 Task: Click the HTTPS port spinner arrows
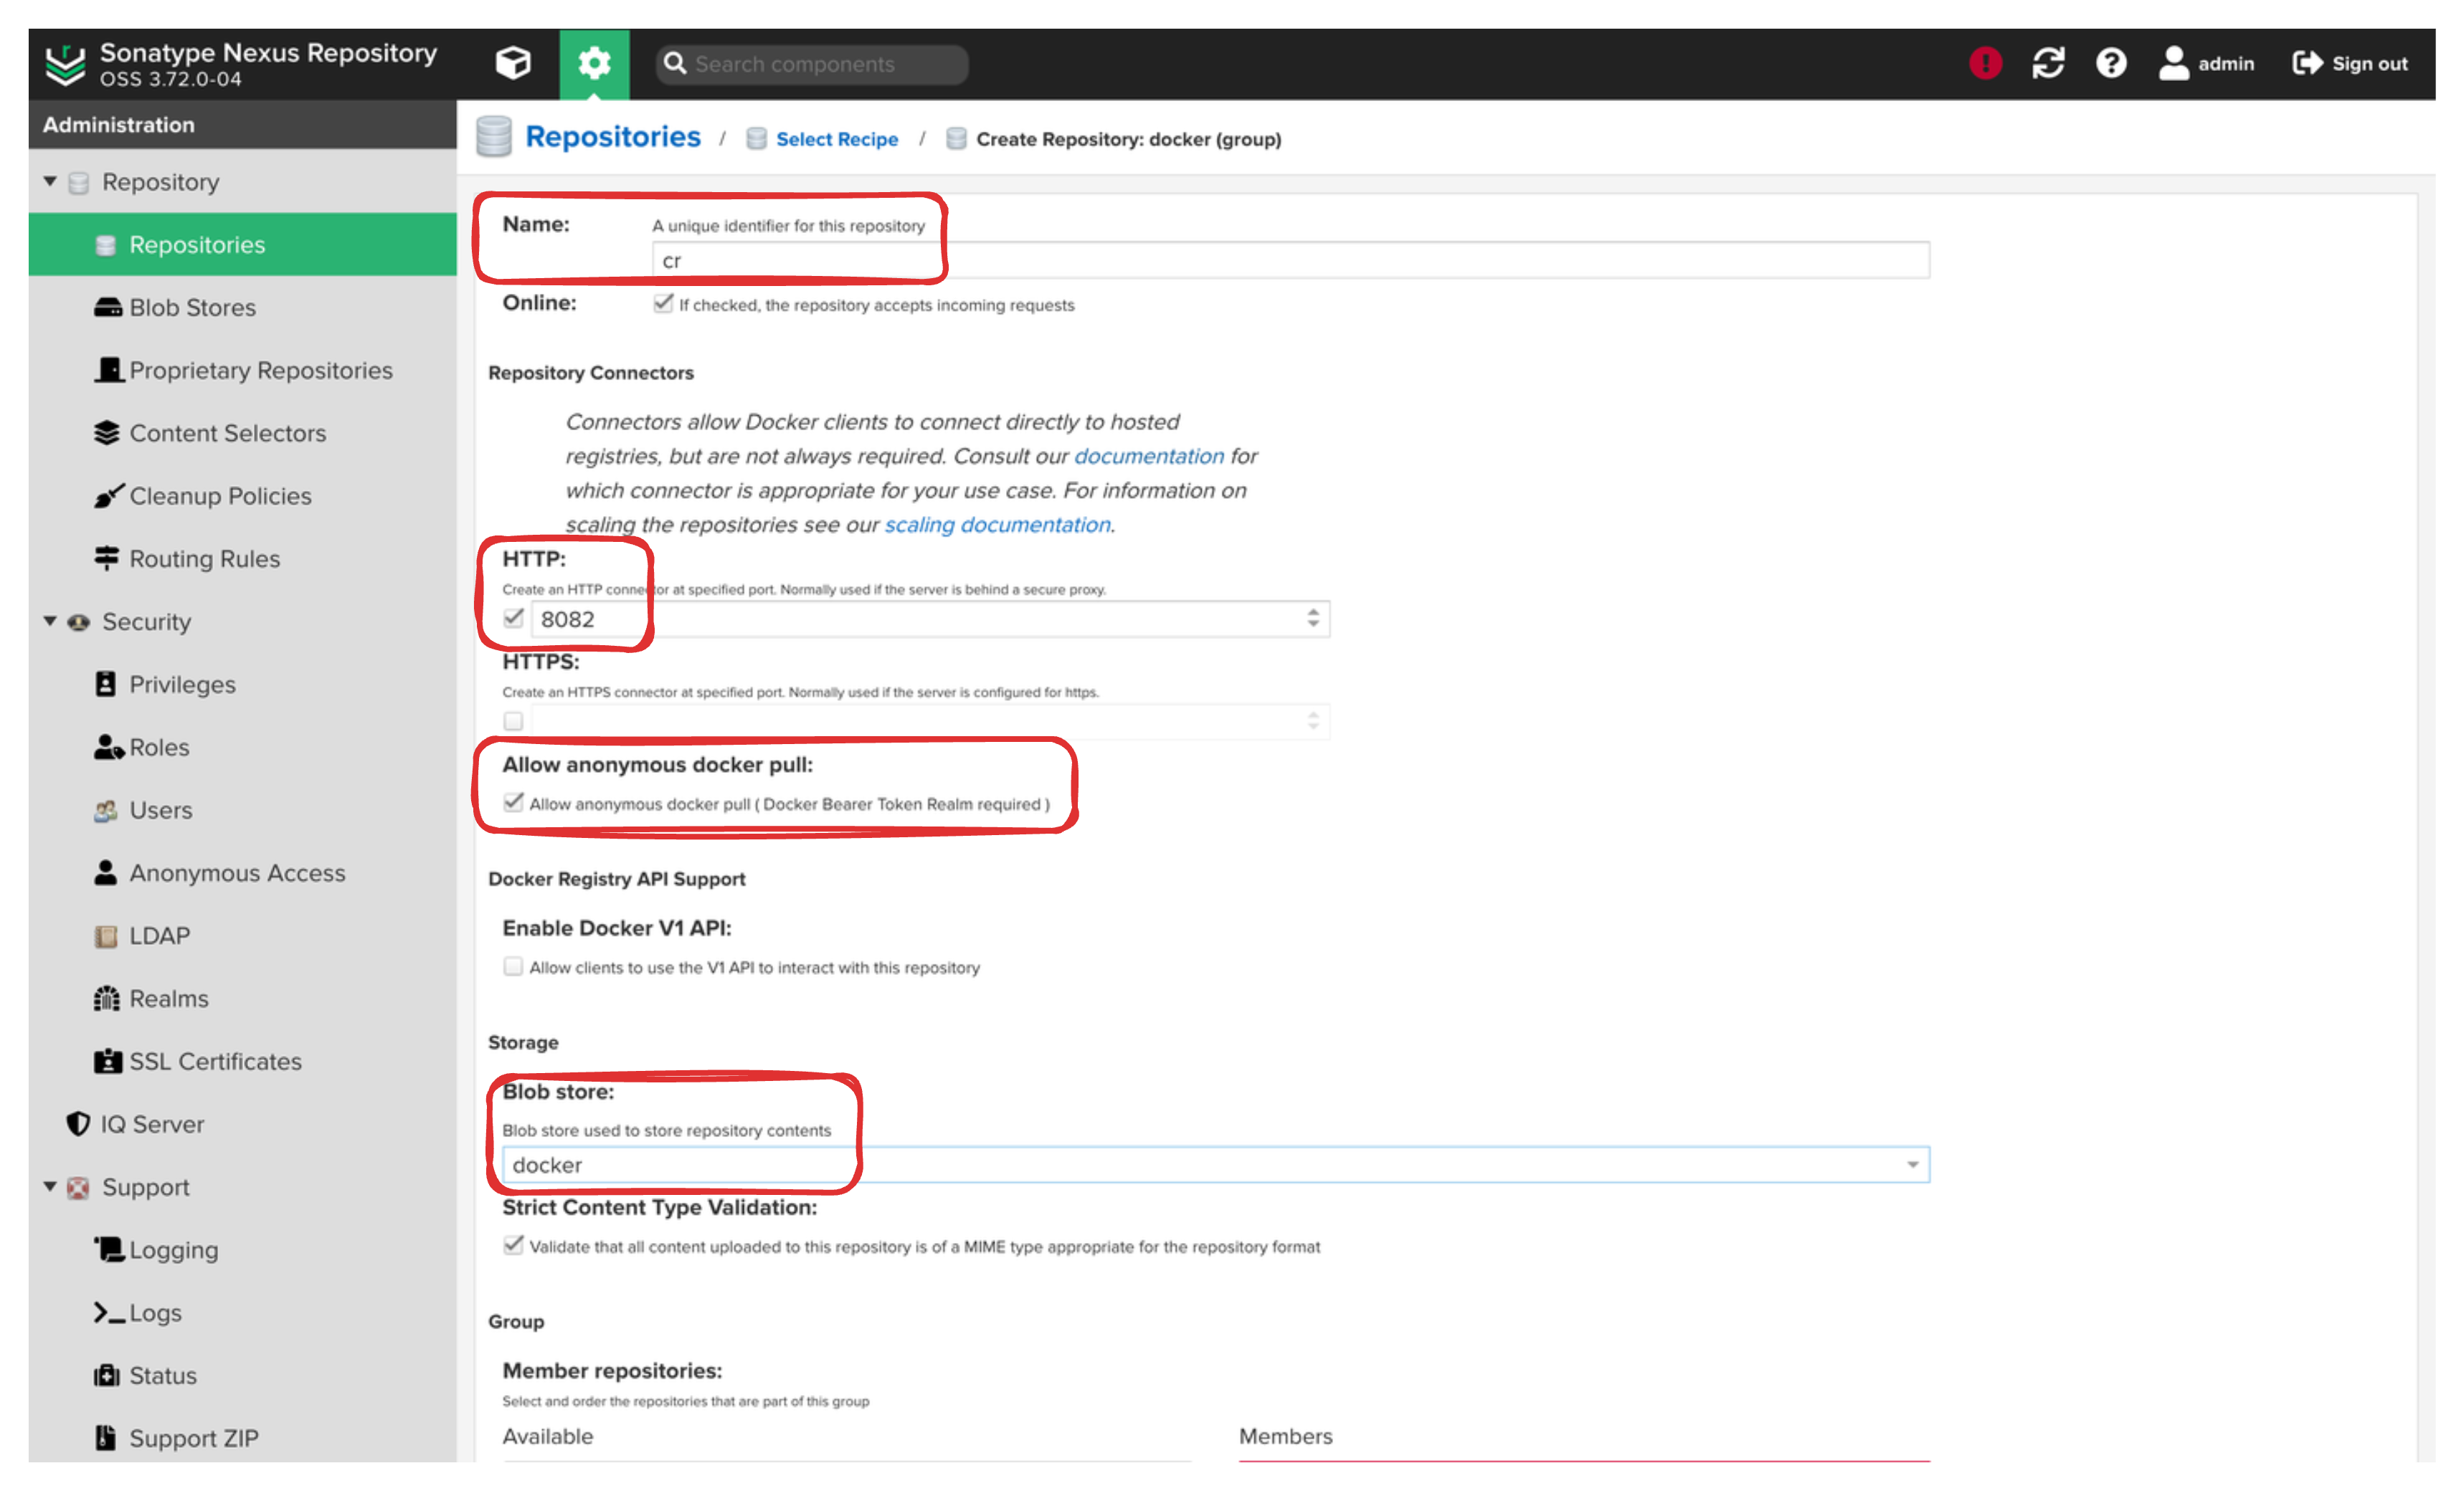click(1313, 720)
